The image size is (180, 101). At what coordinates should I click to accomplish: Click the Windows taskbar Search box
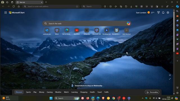tap(67, 98)
